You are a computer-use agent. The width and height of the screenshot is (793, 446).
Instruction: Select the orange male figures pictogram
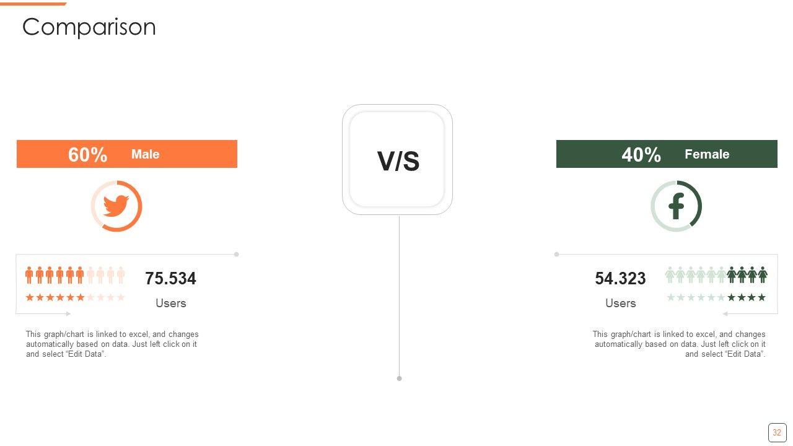(x=75, y=275)
